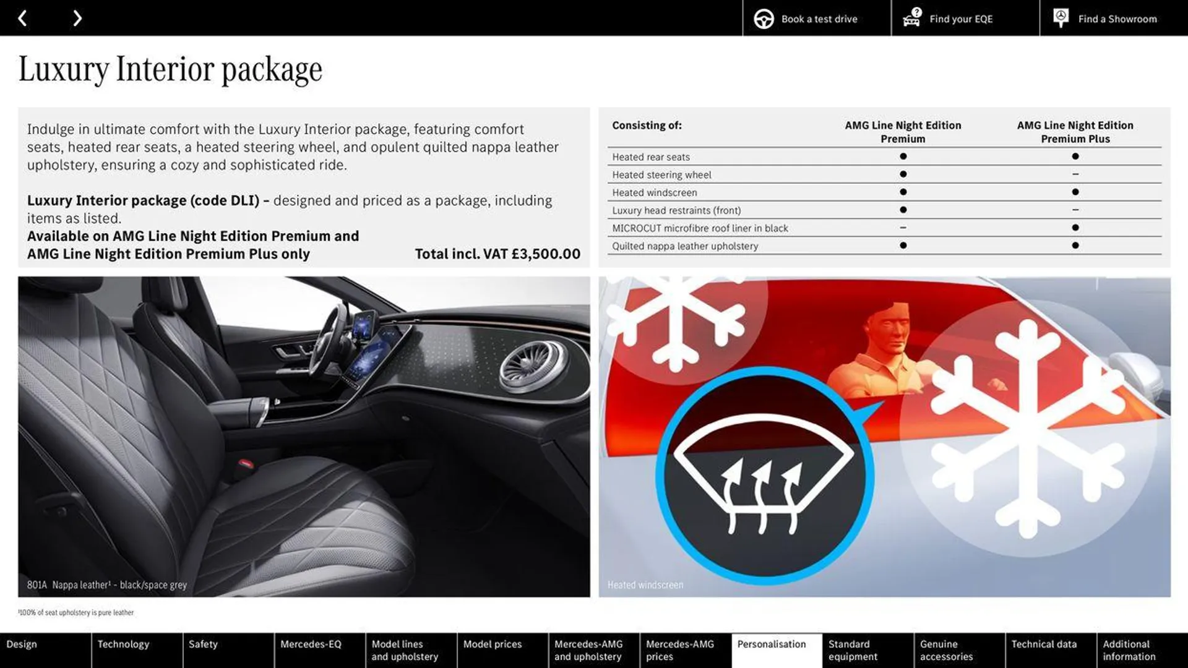The height and width of the screenshot is (668, 1188).
Task: Open the Mercedes-EQ tab
Action: [320, 650]
